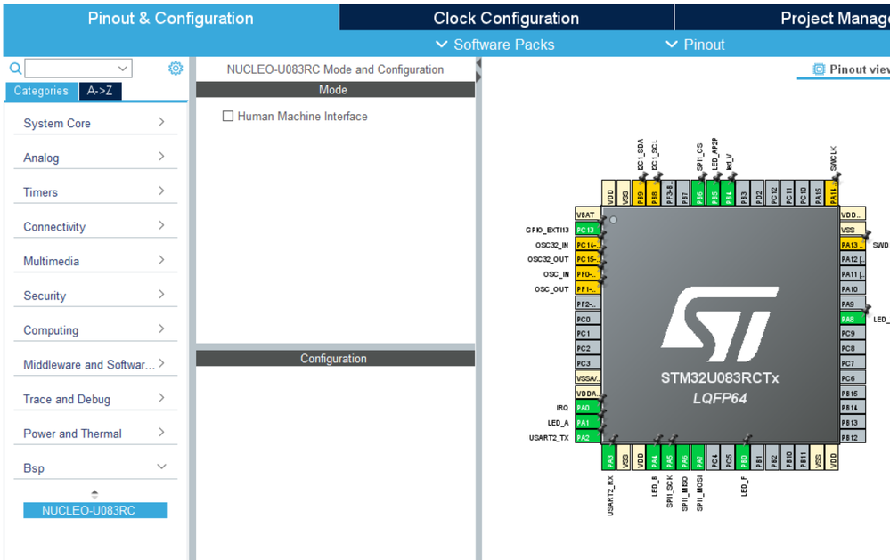Select pin PB8 labeled I2C1_SCL
This screenshot has width=890, height=560.
point(653,193)
